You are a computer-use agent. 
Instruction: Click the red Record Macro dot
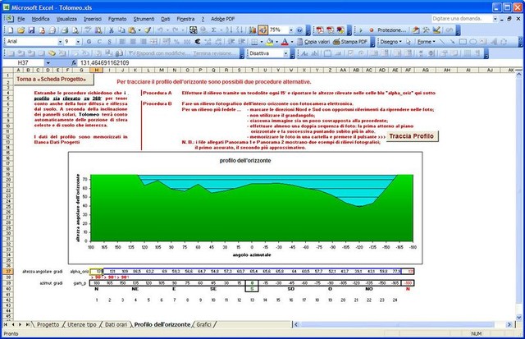(x=372, y=30)
